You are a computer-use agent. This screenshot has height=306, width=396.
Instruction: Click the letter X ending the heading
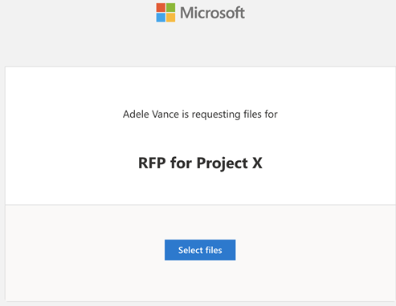(x=257, y=163)
